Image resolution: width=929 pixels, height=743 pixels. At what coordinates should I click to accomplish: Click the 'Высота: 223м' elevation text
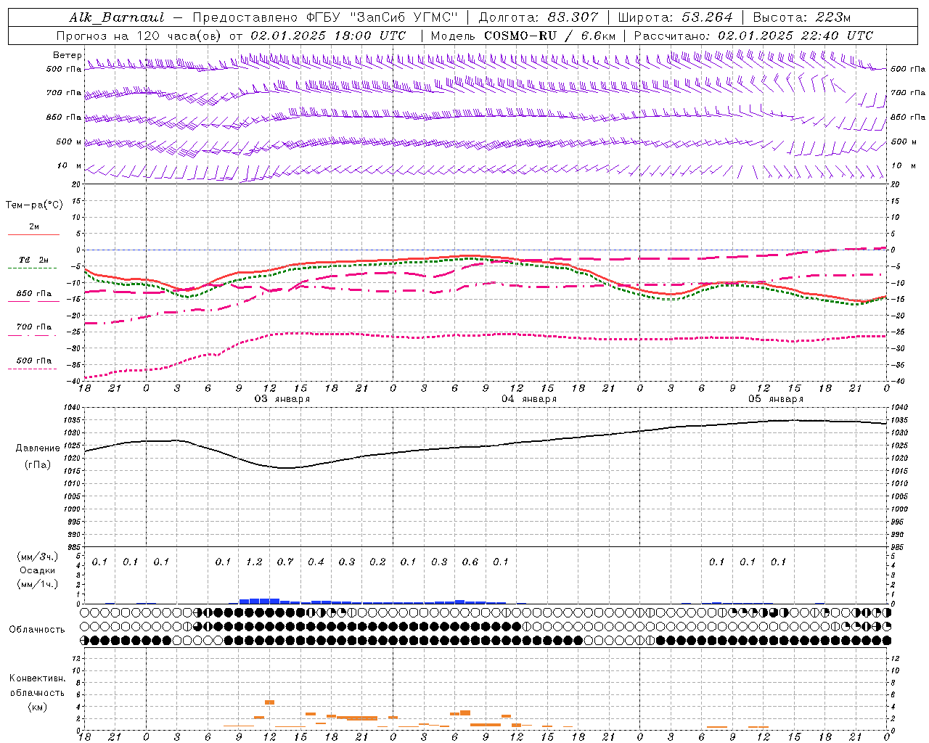point(802,17)
